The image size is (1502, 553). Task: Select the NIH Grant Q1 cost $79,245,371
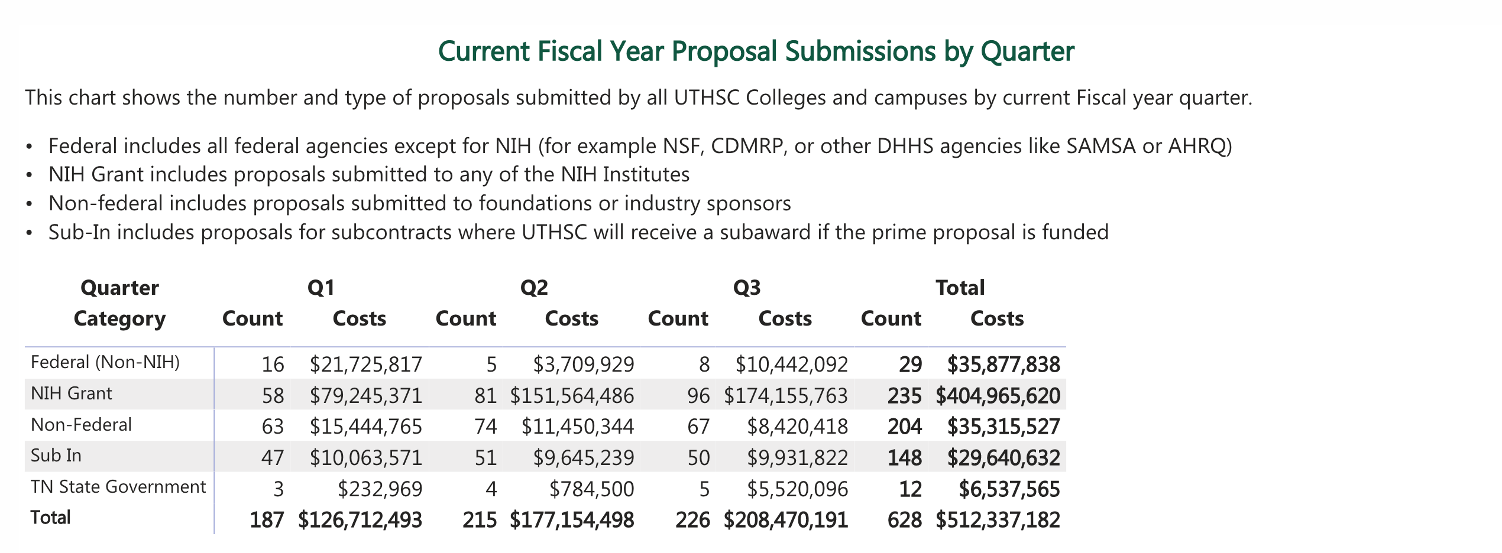pyautogui.click(x=366, y=395)
